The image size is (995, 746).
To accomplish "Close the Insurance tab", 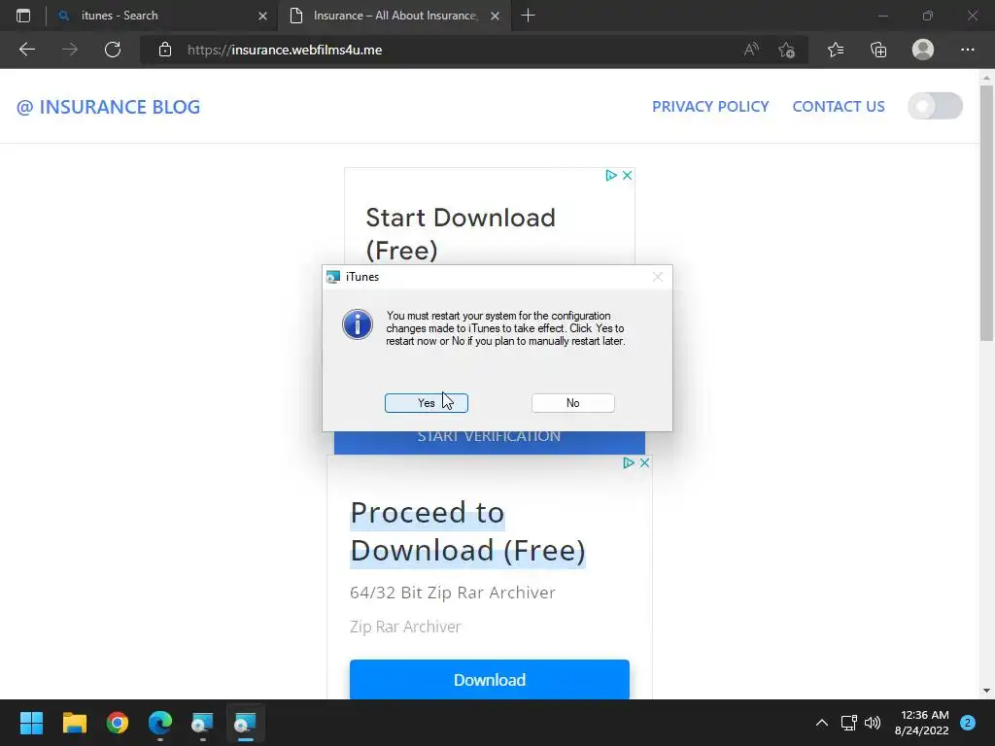I will click(495, 16).
